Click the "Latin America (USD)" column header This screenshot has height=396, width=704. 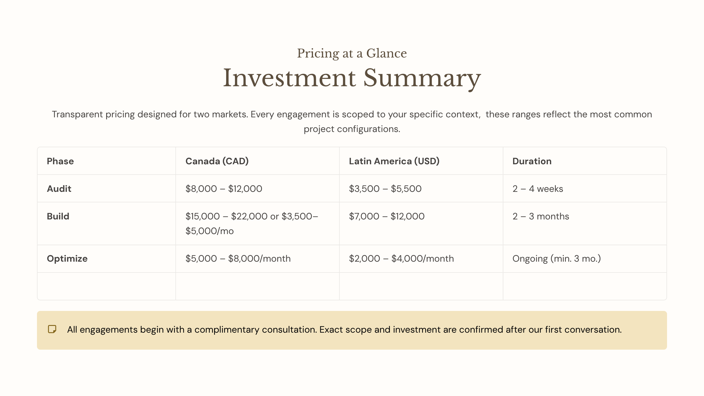394,161
